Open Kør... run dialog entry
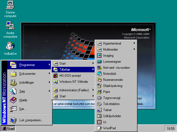The height and width of the screenshot is (132, 177). coord(23,109)
